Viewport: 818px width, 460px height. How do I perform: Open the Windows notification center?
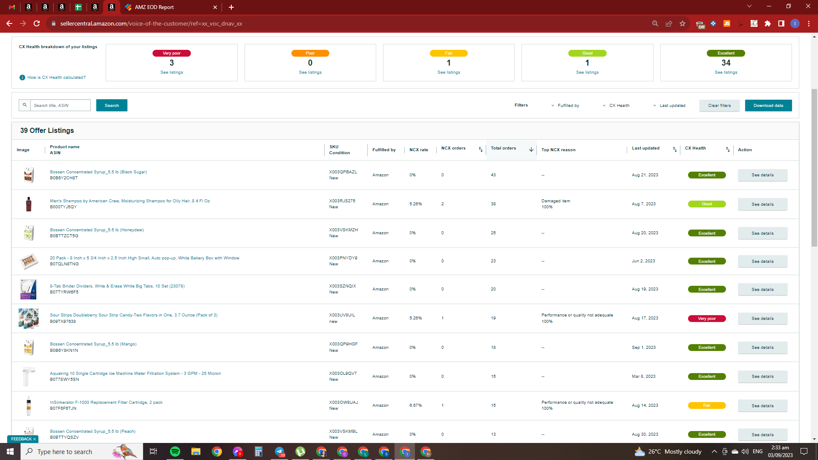[804, 451]
